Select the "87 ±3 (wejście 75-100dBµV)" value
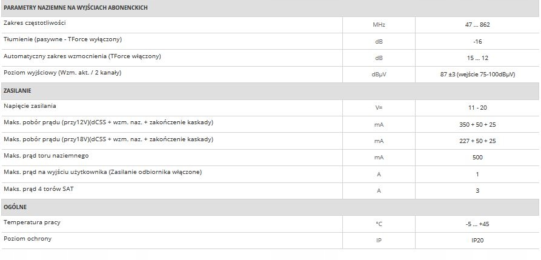Image resolution: width=541 pixels, height=260 pixels. (x=477, y=75)
